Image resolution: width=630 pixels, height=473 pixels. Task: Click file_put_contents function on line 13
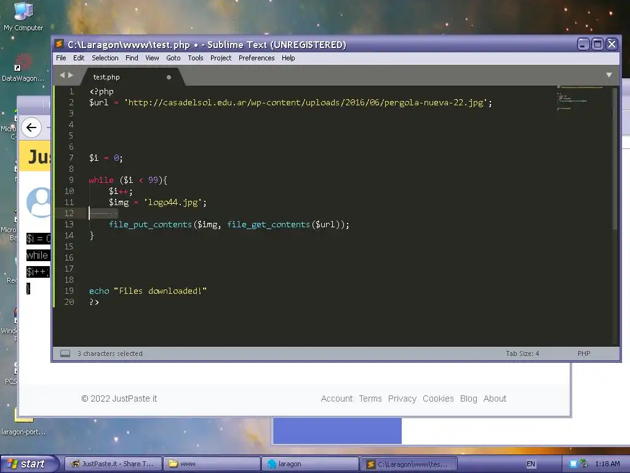150,224
